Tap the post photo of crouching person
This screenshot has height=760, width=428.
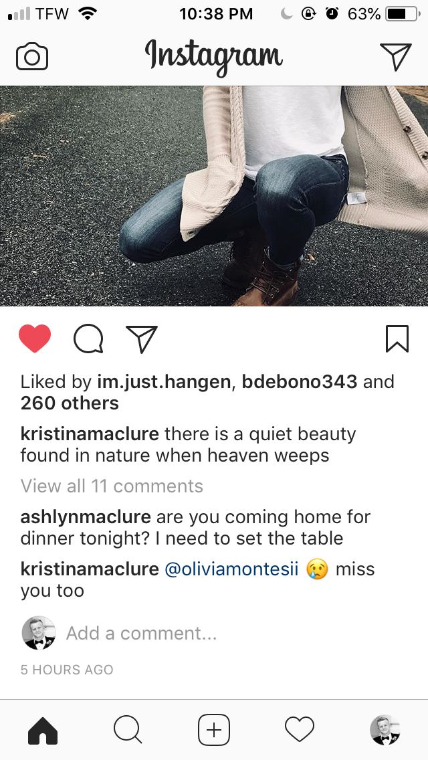[x=214, y=196]
